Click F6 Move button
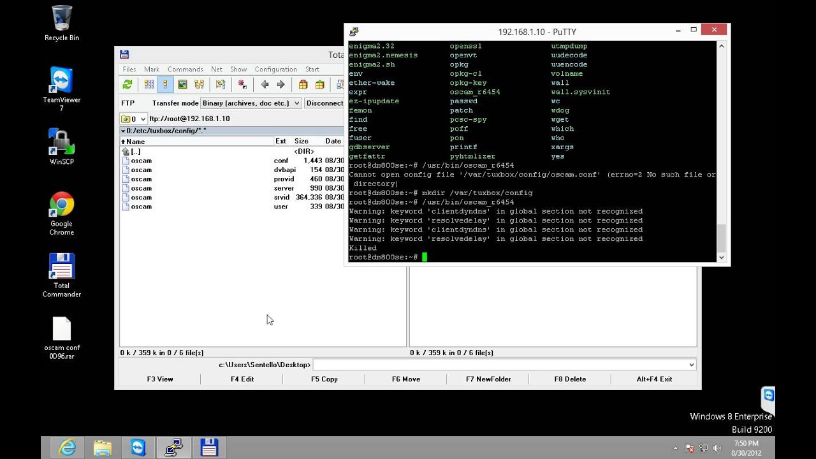The height and width of the screenshot is (459, 816). (406, 379)
